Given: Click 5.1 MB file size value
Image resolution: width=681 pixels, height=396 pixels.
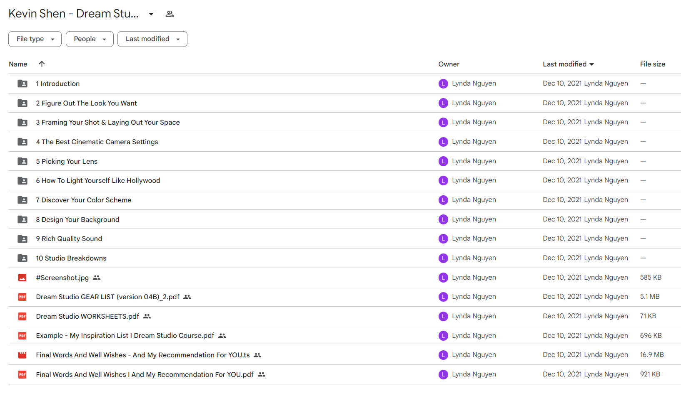Looking at the screenshot, I should pyautogui.click(x=650, y=297).
